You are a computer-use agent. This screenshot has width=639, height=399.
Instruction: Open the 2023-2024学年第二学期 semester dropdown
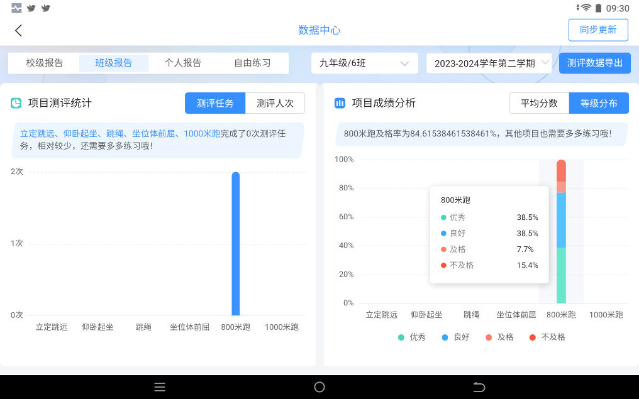coord(489,63)
